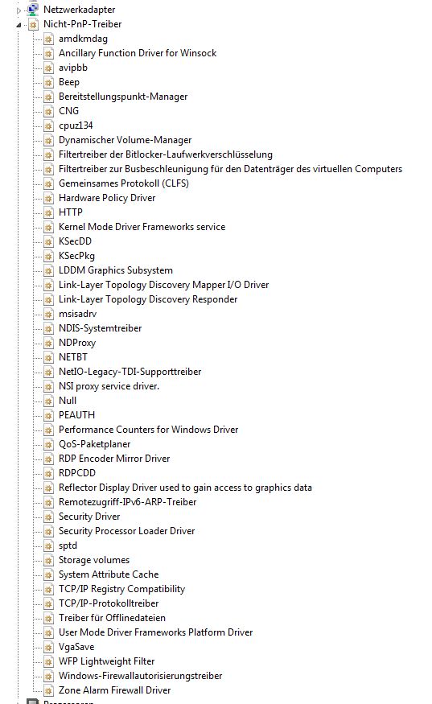The image size is (432, 704).
Task: Select NSI proxy service driver entry
Action: (109, 386)
